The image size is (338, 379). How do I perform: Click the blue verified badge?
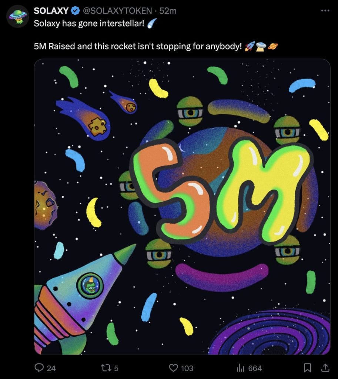(x=75, y=11)
